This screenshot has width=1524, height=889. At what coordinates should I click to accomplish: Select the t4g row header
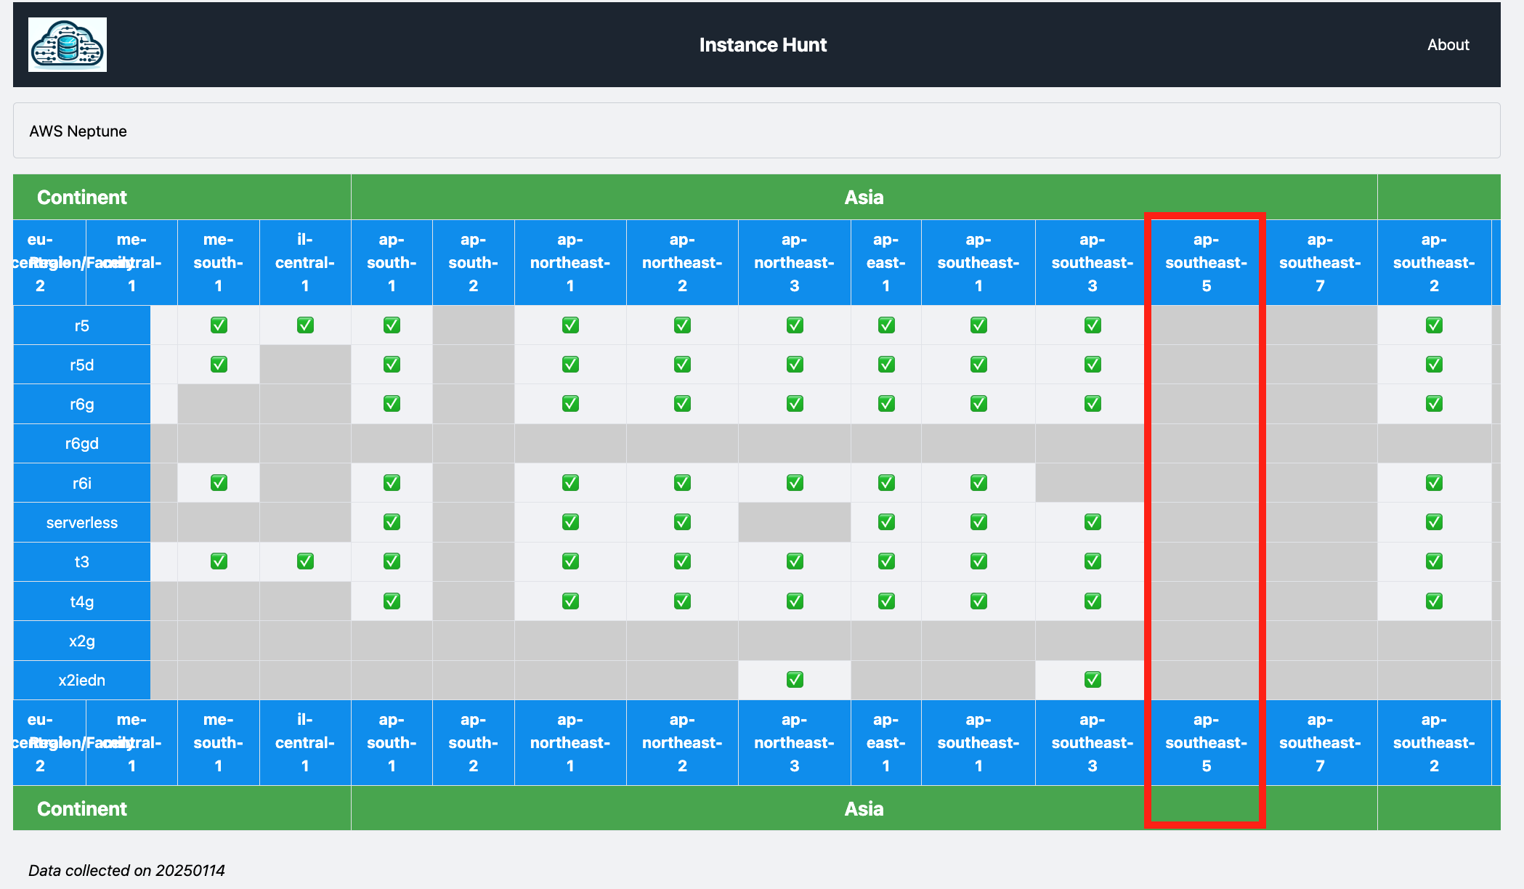tap(82, 601)
